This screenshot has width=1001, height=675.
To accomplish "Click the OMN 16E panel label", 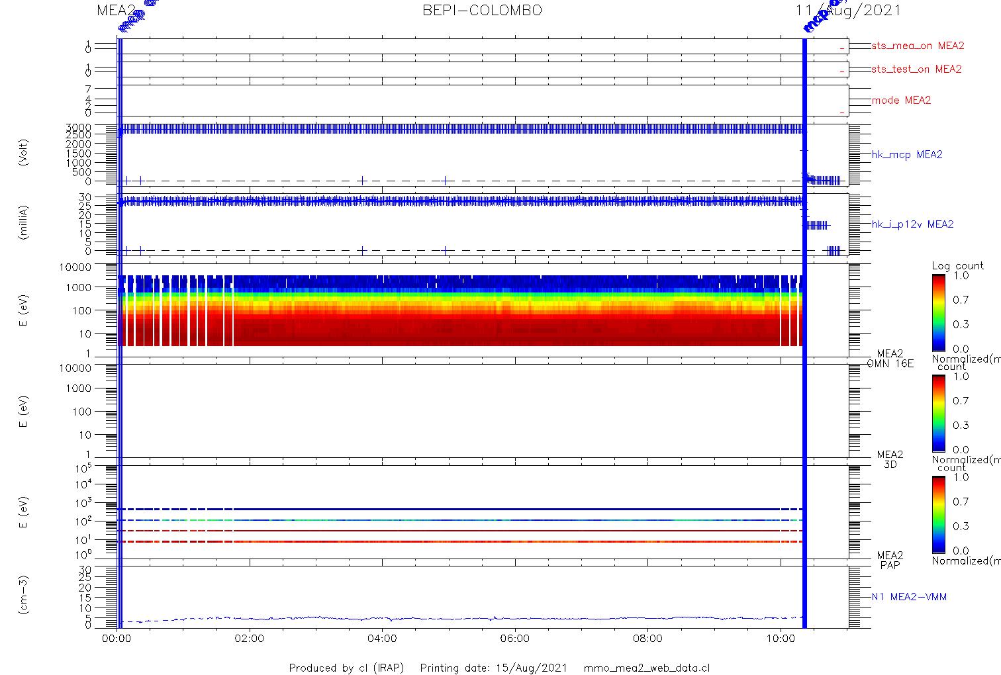I will tap(890, 363).
